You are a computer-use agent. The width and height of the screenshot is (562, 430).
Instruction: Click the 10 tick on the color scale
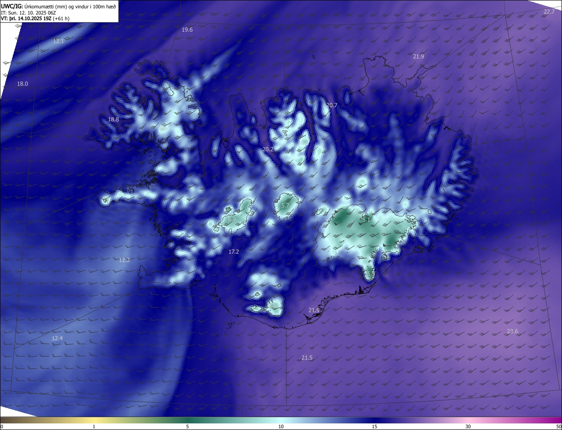281,426
